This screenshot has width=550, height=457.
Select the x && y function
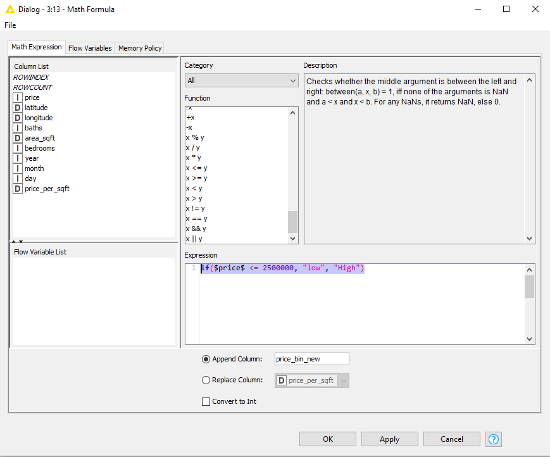[197, 228]
